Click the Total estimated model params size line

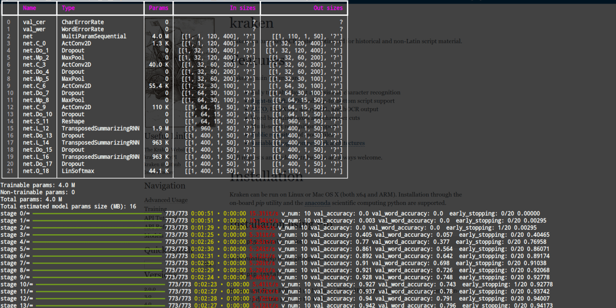[68, 206]
